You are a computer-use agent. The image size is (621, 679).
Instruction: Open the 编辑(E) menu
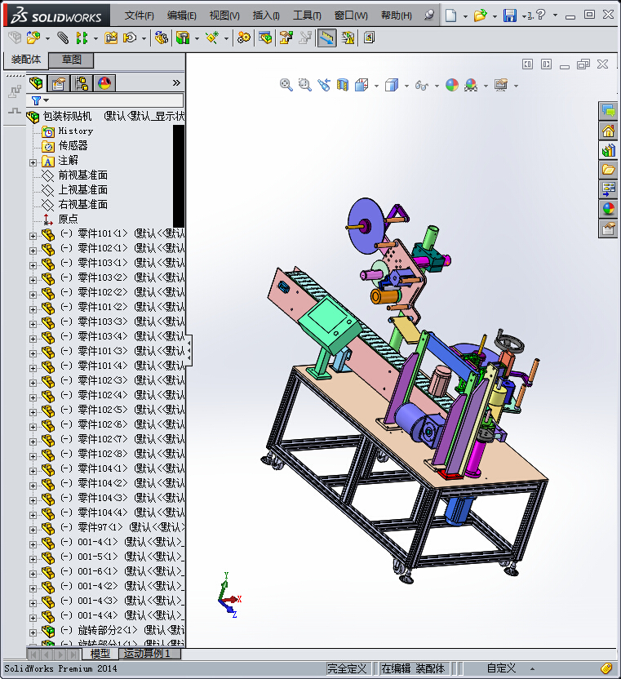click(181, 16)
